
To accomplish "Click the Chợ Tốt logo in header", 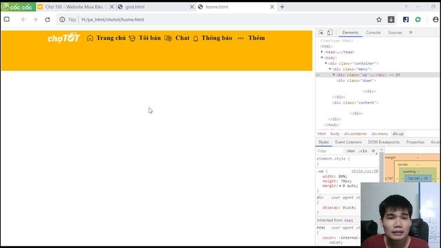I will (63, 38).
